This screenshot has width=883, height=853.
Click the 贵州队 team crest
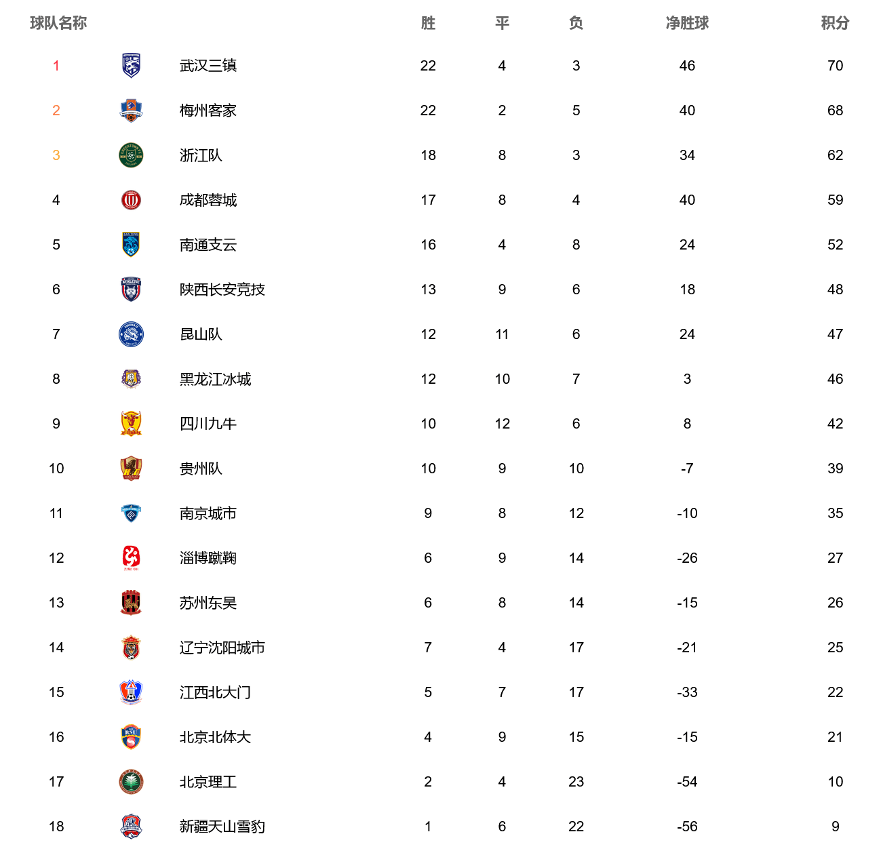[131, 469]
